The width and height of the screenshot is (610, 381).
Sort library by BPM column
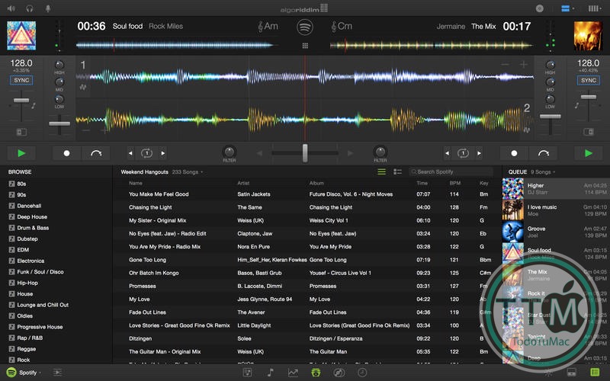tap(454, 183)
